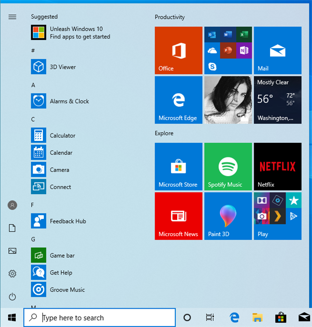Launch the Spotify Music tile
The width and height of the screenshot is (312, 327).
[228, 166]
